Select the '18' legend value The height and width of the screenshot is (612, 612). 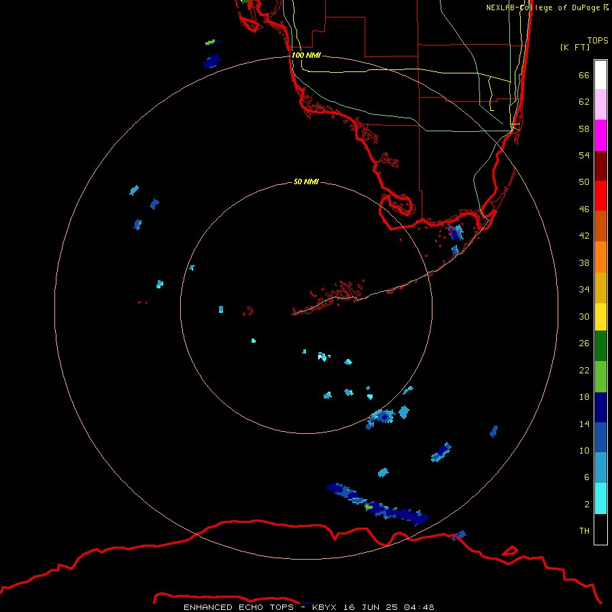tap(584, 397)
